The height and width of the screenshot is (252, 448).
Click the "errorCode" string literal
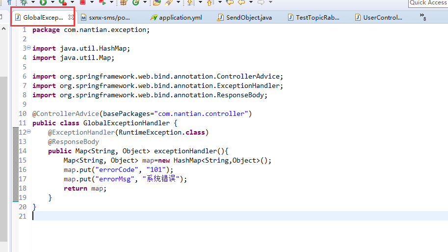(x=117, y=169)
